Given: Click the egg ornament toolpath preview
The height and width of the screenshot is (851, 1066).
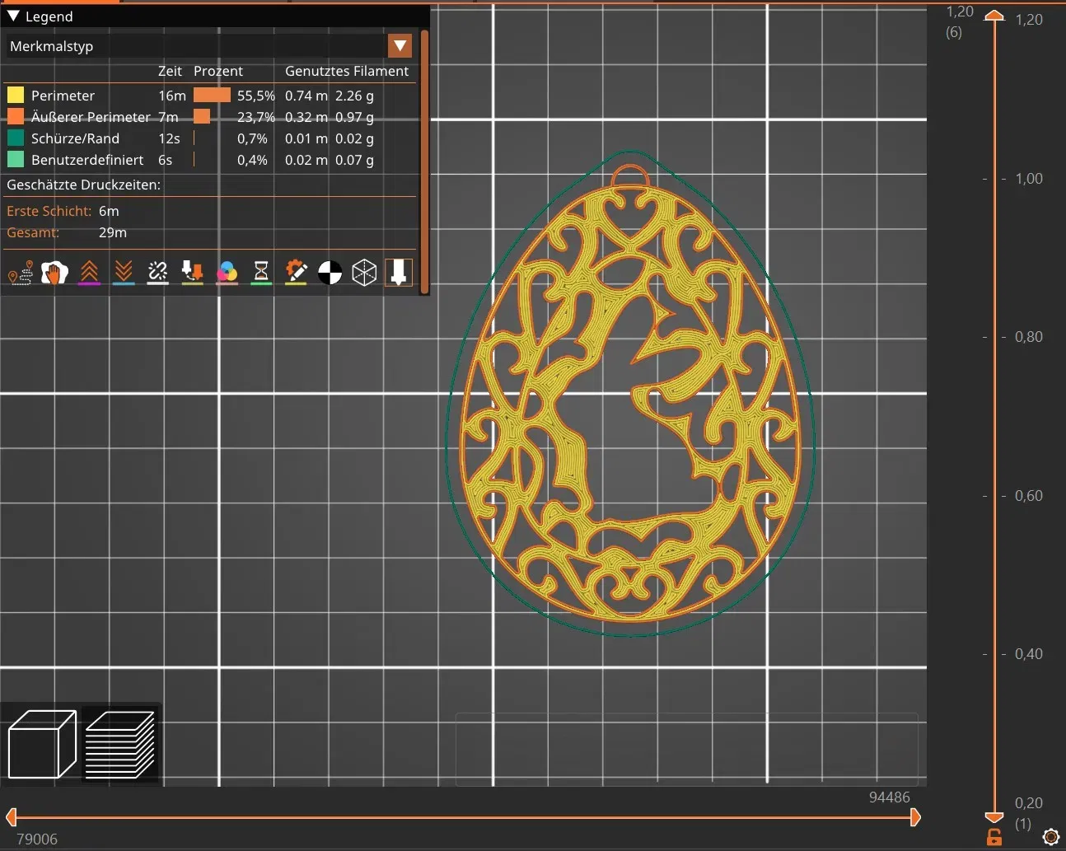Looking at the screenshot, I should (x=630, y=393).
